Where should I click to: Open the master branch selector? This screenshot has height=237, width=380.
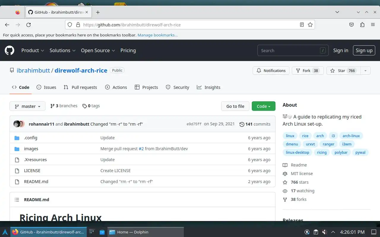27,106
